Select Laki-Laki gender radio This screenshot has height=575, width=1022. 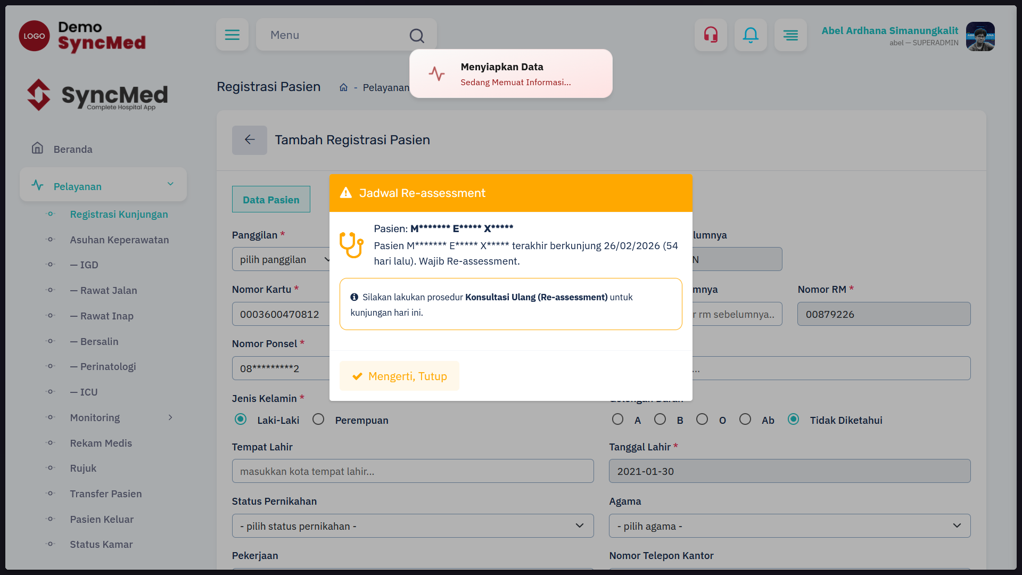point(241,420)
